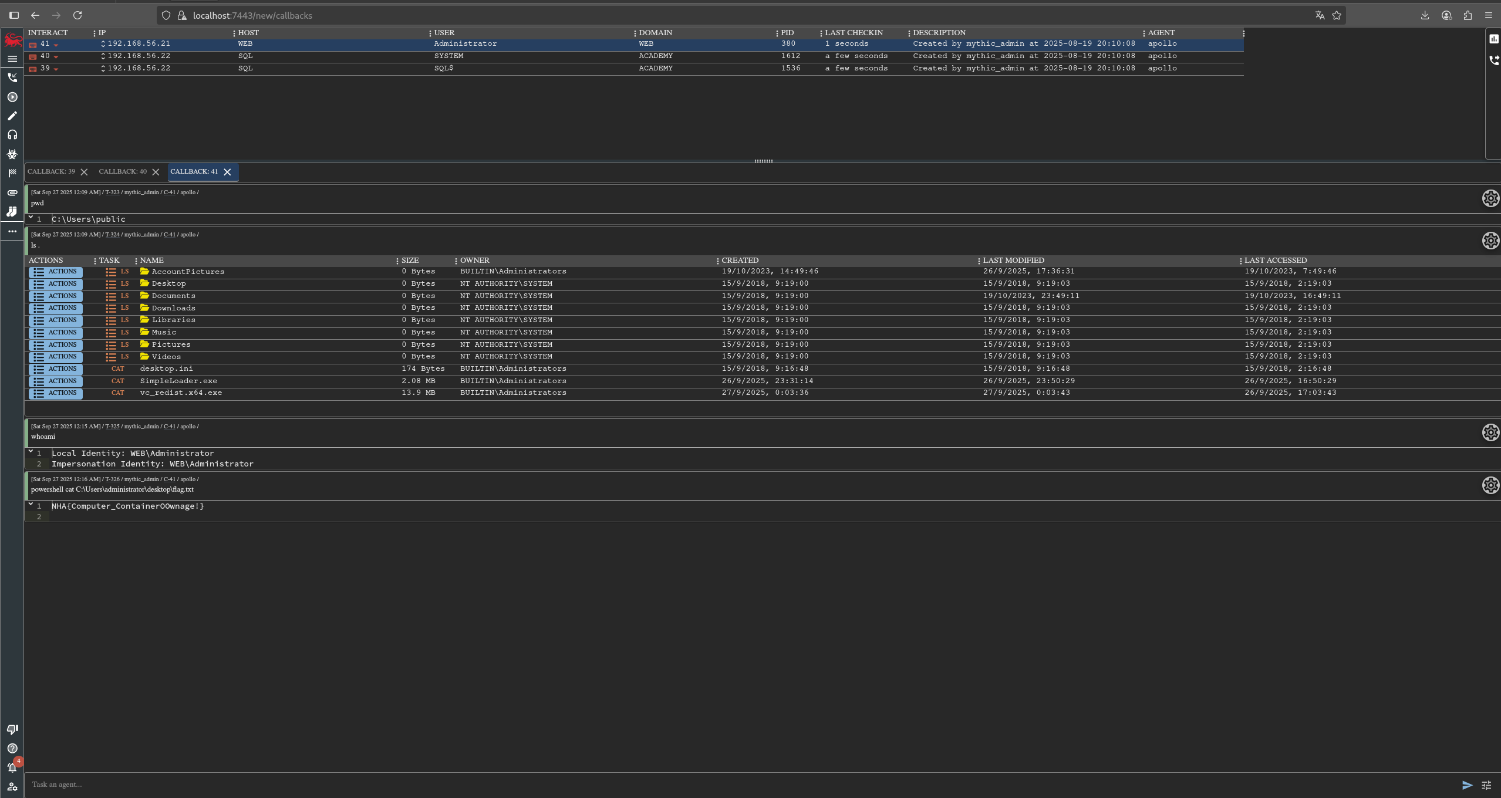Click the send task arrow icon
1501x798 pixels.
(1467, 785)
